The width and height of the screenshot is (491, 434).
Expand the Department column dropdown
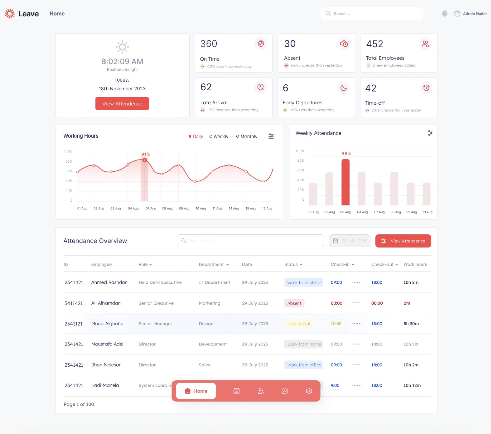click(214, 264)
